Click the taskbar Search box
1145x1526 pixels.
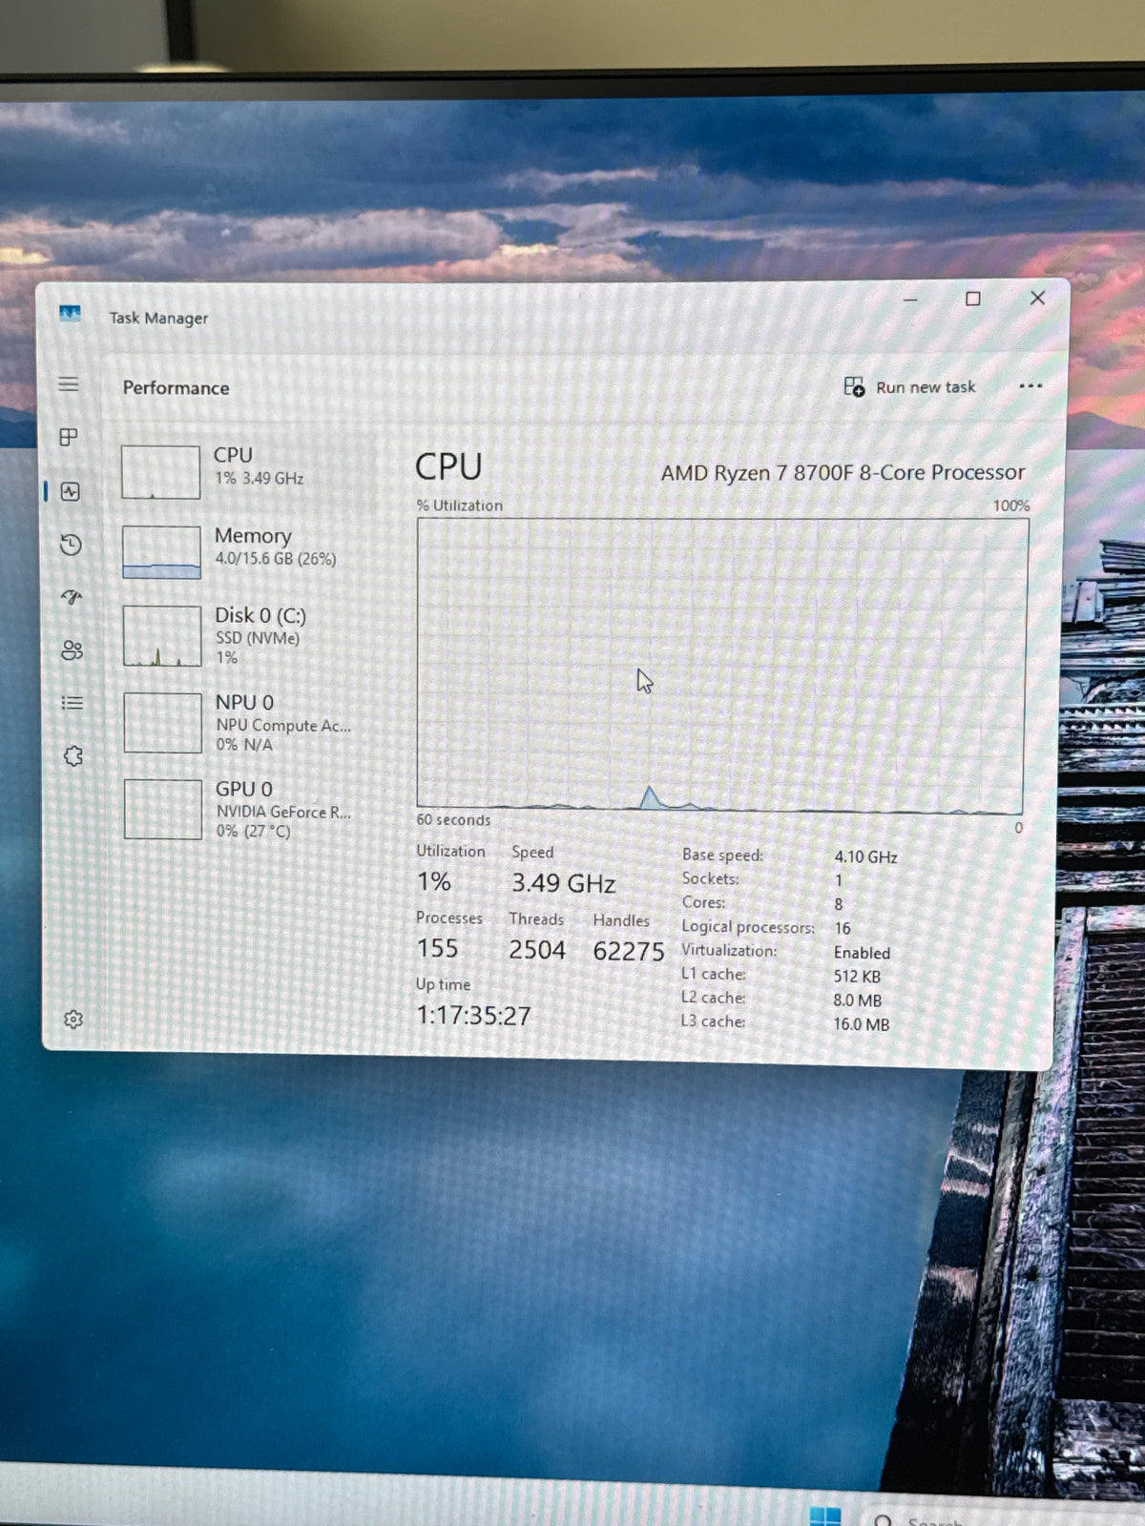click(x=1002, y=1516)
